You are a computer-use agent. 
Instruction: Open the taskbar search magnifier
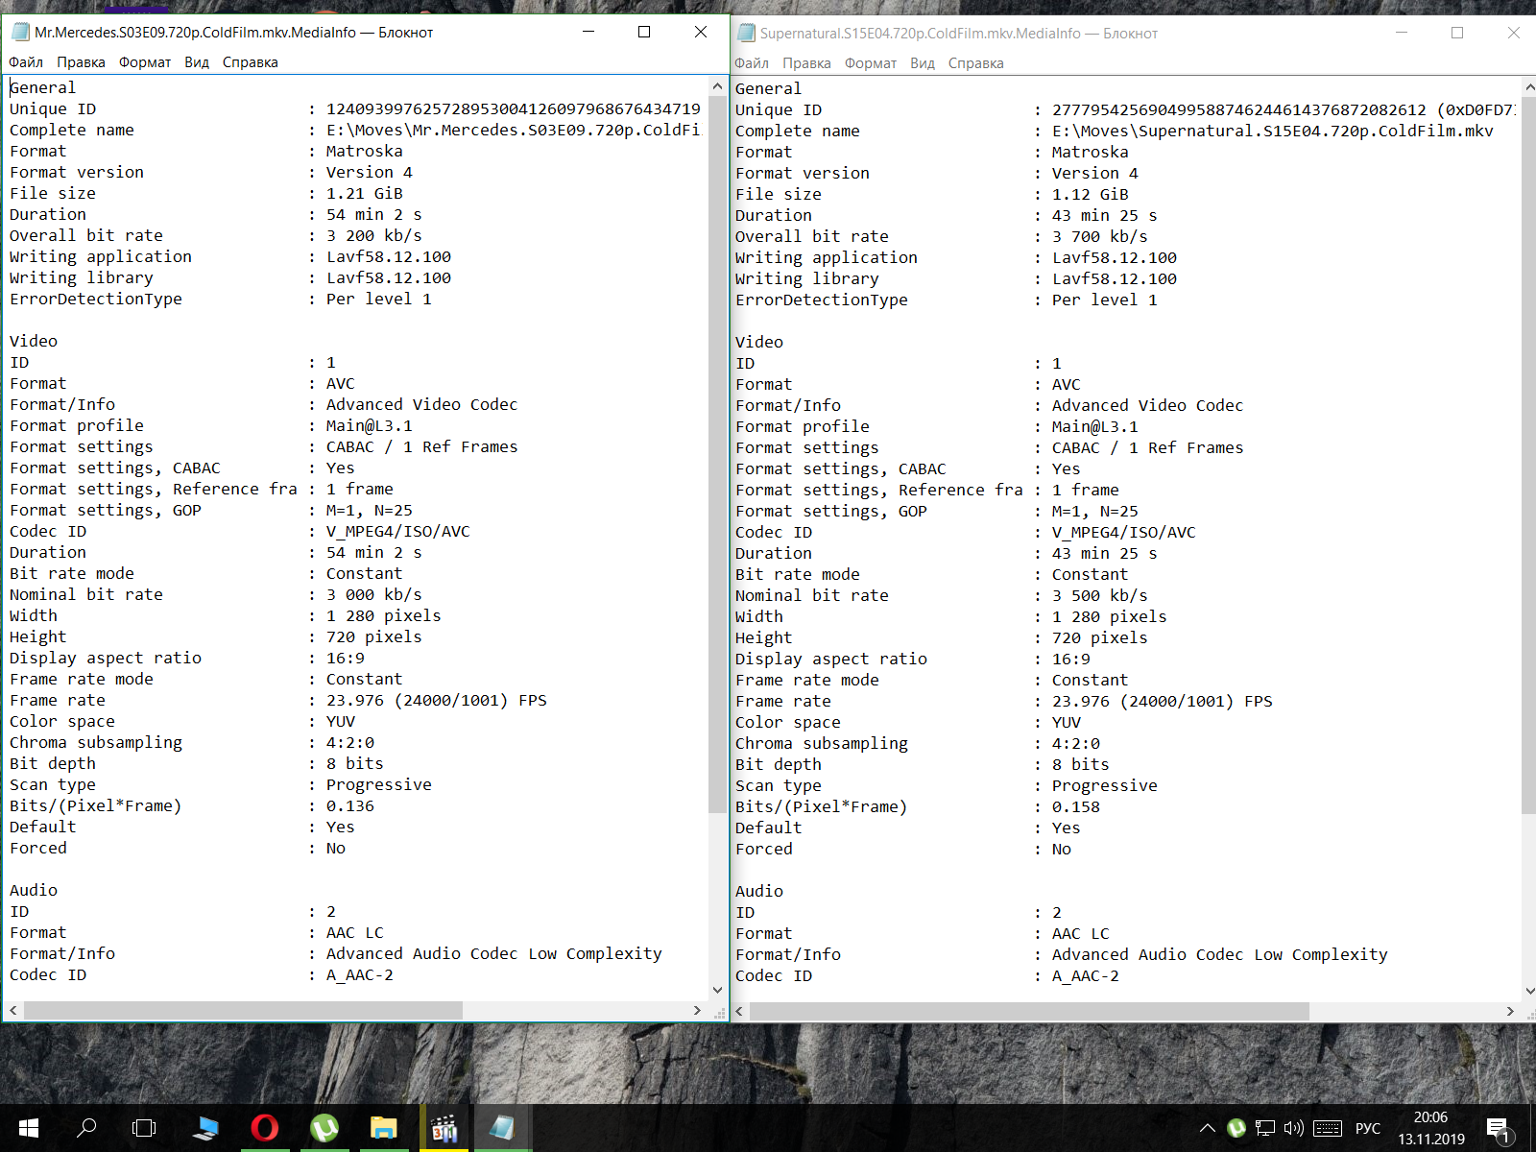pyautogui.click(x=86, y=1128)
